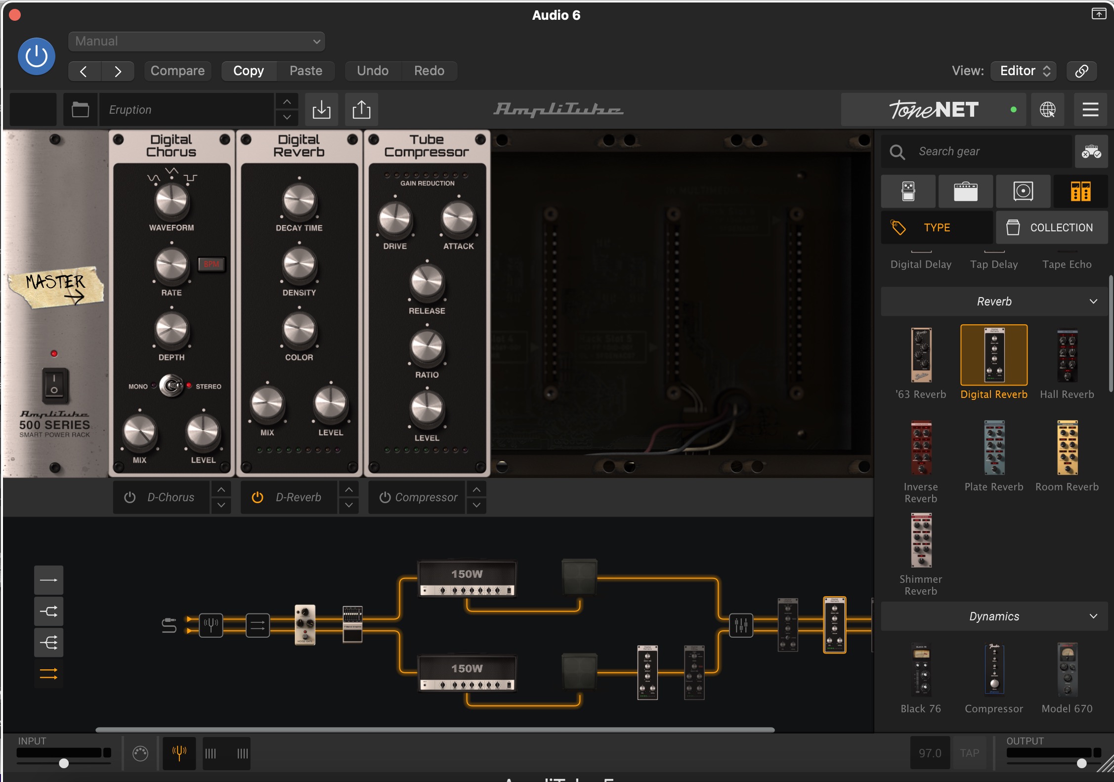Toggle the tuner button in bottom bar
1114x782 pixels.
[x=179, y=753]
